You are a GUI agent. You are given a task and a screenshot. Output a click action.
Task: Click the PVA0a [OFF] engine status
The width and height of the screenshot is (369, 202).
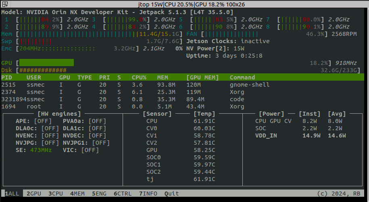click(x=84, y=121)
